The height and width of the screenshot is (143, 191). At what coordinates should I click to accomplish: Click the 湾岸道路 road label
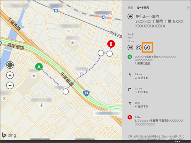pyautogui.click(x=16, y=46)
